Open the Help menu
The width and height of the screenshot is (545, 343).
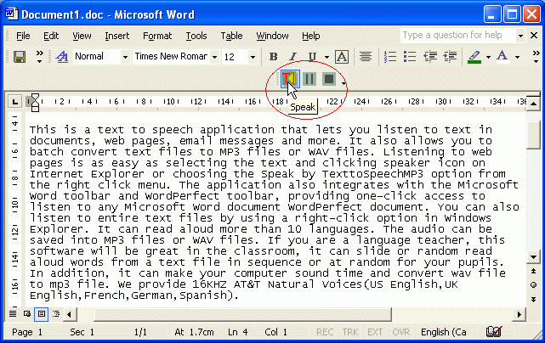(310, 36)
